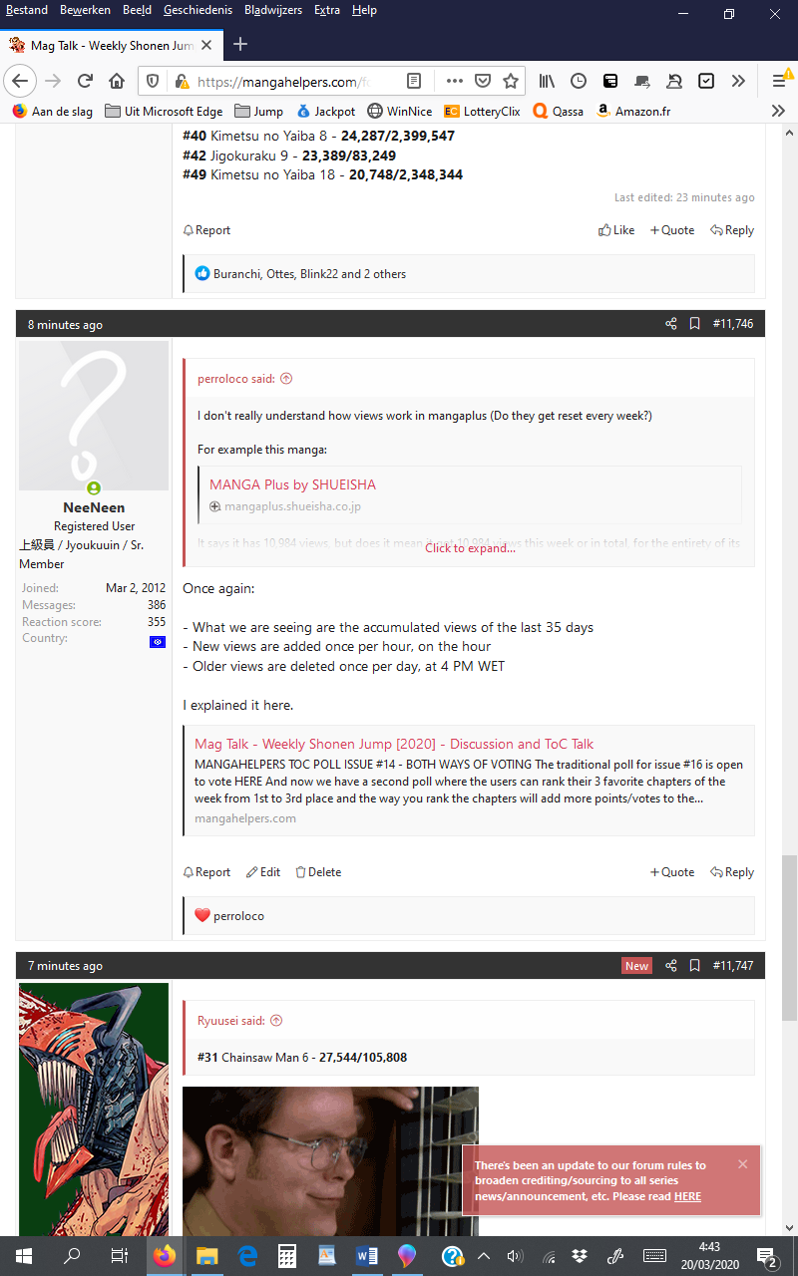Reply to NeeNeen's post
798x1276 pixels.
(732, 872)
